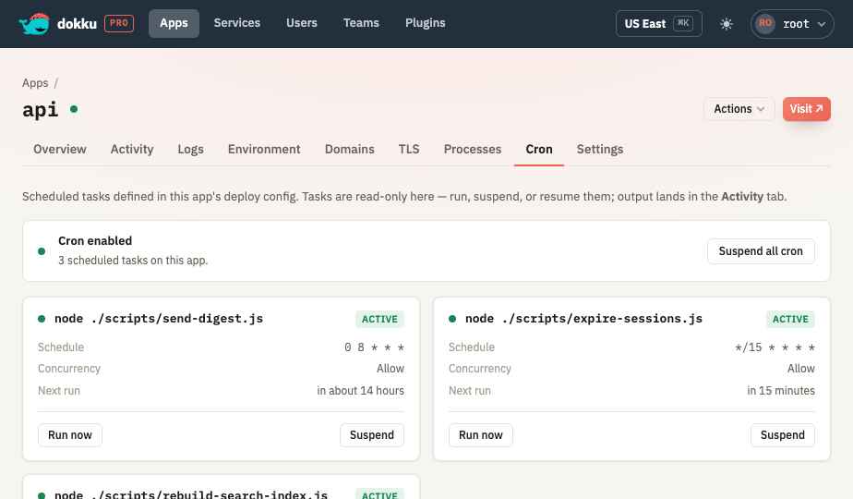Screen dimensions: 853x499
Task: Click green dot beside send-digest.js
Action: 42,319
